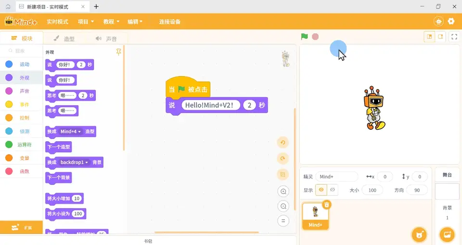This screenshot has height=245, width=462.
Task: Click 实时模式 mode switch
Action: [x=57, y=22]
